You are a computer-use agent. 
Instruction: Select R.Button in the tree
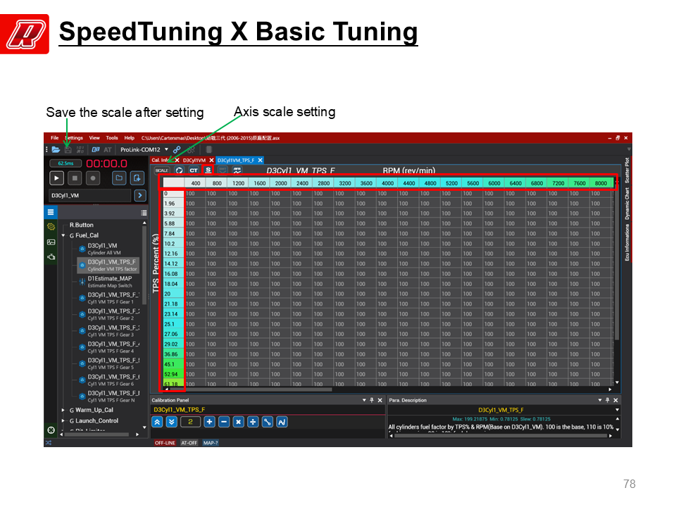click(x=82, y=225)
